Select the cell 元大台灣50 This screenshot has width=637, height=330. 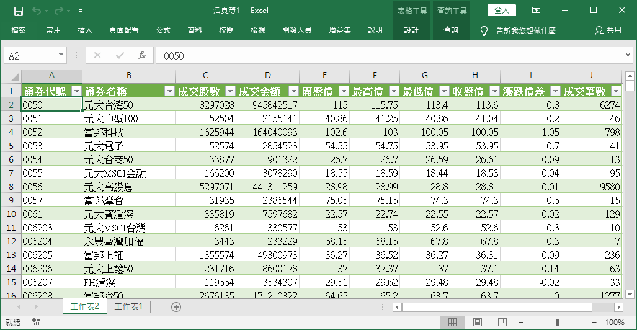tap(129, 105)
